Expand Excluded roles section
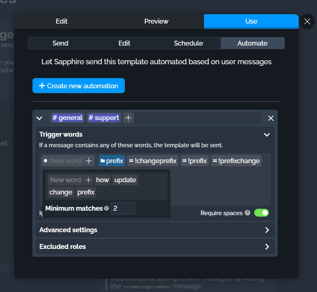 (x=155, y=246)
